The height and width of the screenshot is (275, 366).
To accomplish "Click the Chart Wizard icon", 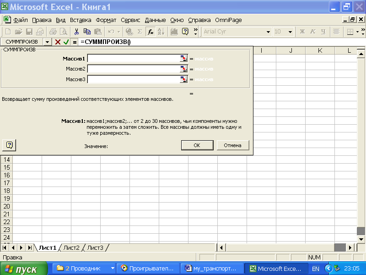I will (174, 32).
